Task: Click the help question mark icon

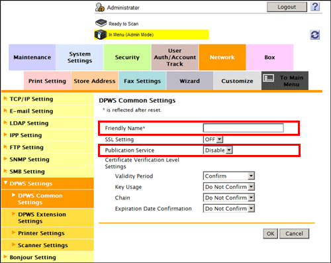Action: [x=315, y=7]
